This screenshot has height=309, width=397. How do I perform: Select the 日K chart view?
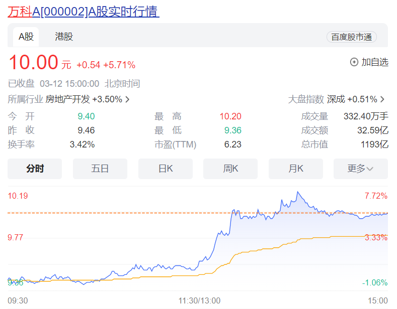166,169
